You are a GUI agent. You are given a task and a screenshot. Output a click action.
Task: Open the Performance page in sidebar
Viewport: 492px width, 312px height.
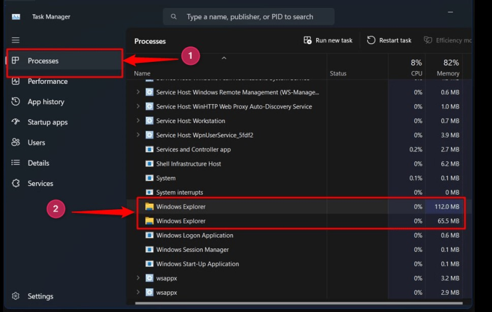click(x=47, y=81)
